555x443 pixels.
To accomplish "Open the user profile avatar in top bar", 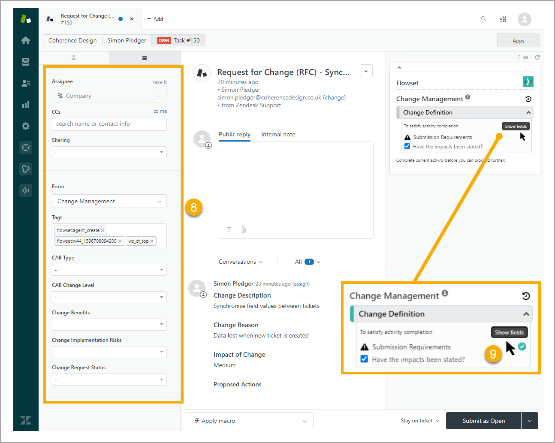I will pyautogui.click(x=524, y=19).
